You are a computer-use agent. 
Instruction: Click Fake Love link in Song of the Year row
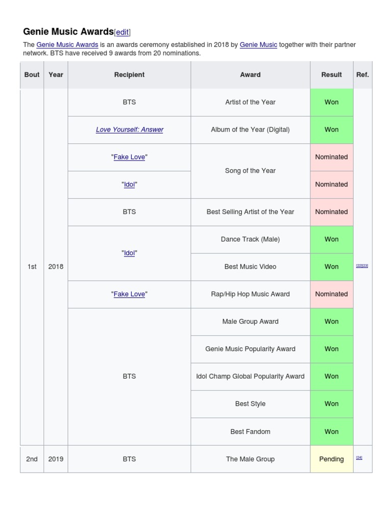129,157
